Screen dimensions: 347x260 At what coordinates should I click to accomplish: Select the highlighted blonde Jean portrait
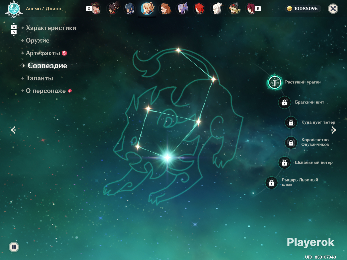[x=147, y=9]
